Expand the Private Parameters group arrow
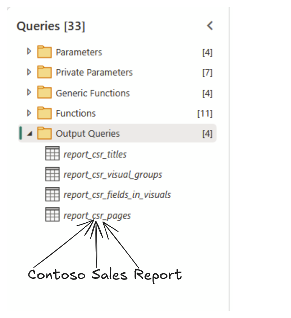Image resolution: width=291 pixels, height=318 pixels. tap(29, 72)
